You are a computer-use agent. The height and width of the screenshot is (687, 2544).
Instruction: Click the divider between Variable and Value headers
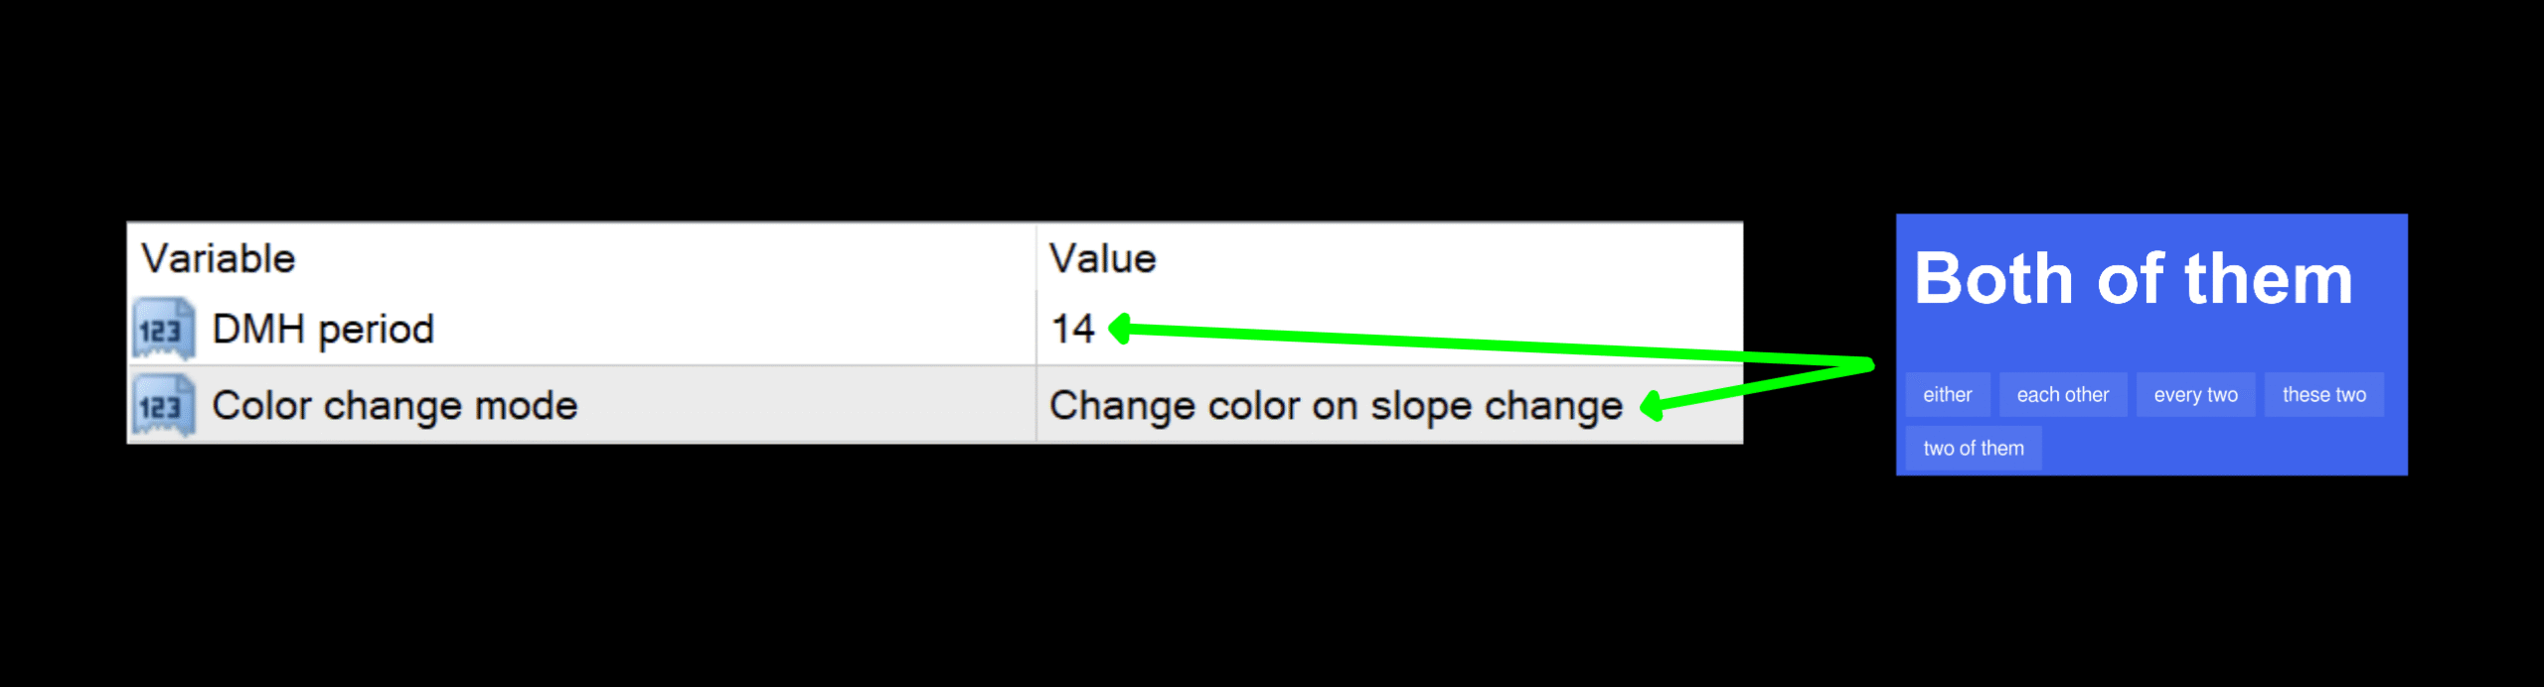pos(1036,259)
